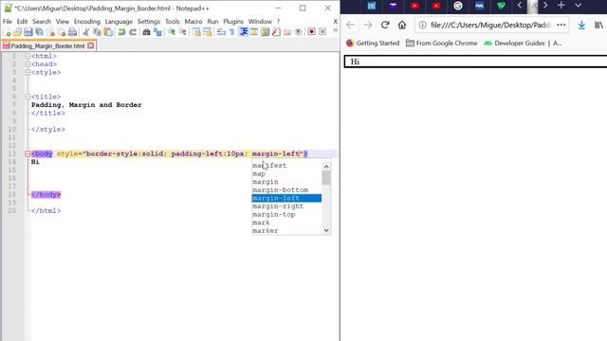Image resolution: width=607 pixels, height=341 pixels.
Task: Click the Save All toolbar icon
Action: 39,32
